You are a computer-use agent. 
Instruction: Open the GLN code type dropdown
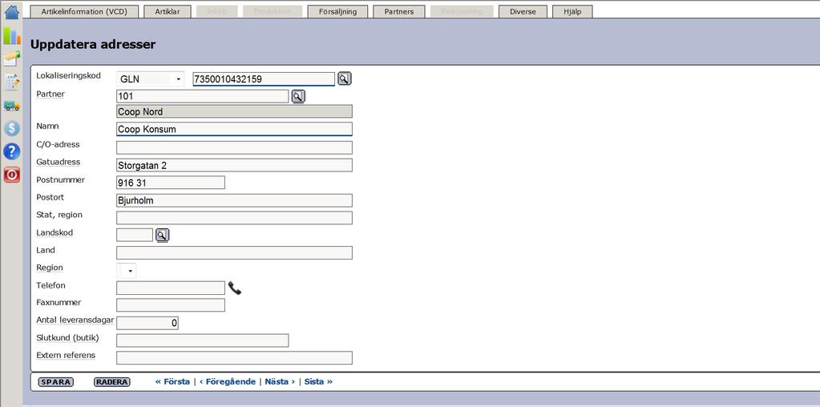[150, 79]
